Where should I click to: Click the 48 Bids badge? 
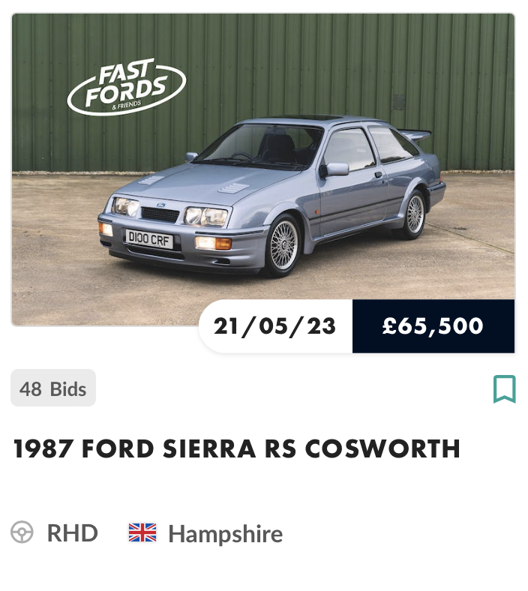click(53, 388)
